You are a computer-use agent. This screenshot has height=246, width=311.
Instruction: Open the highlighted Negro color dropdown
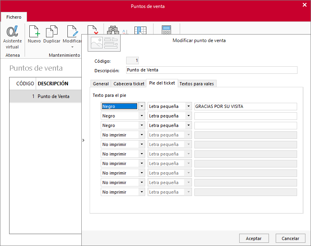tap(142, 106)
